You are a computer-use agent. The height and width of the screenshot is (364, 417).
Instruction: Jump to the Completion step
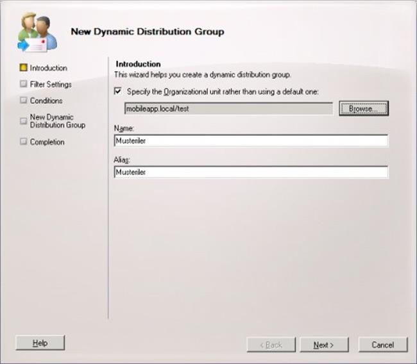[x=47, y=142]
